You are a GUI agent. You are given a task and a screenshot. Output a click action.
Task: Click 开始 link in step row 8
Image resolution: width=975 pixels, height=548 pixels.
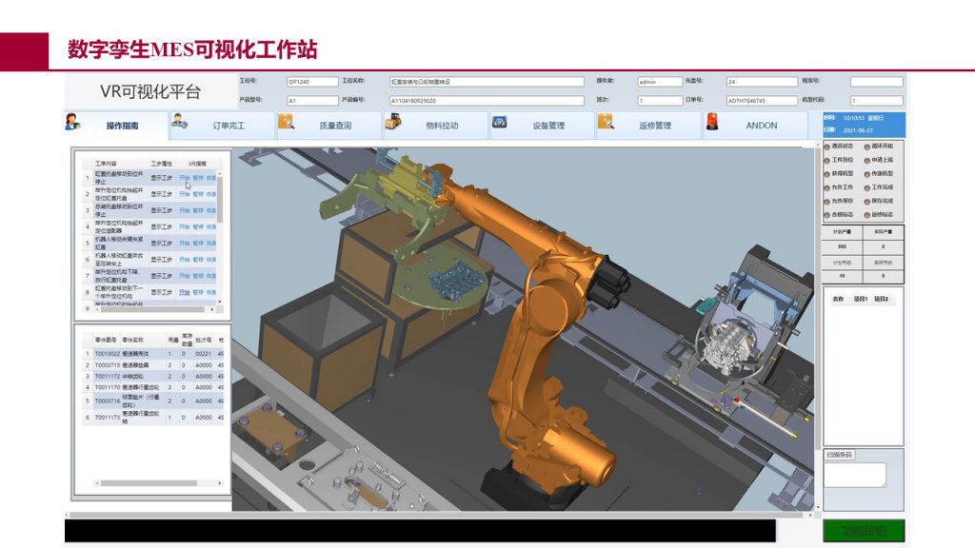185,292
